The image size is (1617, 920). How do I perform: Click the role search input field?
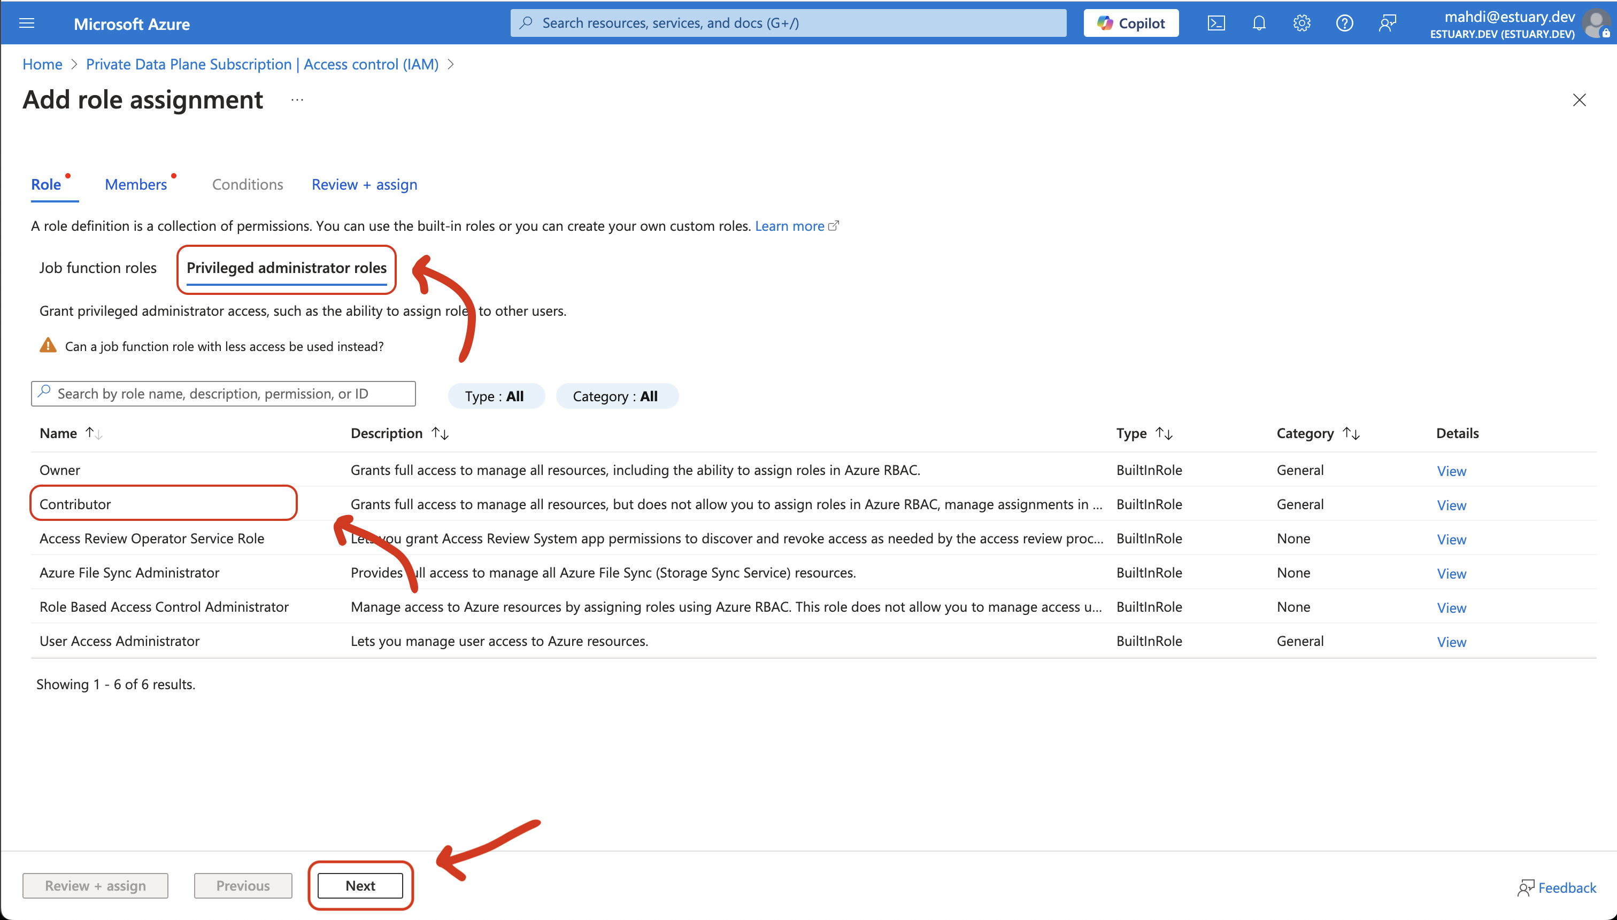(231, 394)
